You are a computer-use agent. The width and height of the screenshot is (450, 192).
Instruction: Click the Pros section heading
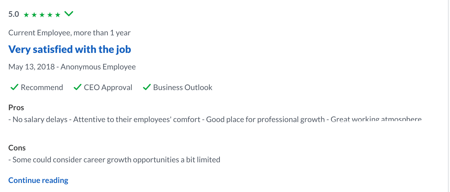tap(16, 108)
